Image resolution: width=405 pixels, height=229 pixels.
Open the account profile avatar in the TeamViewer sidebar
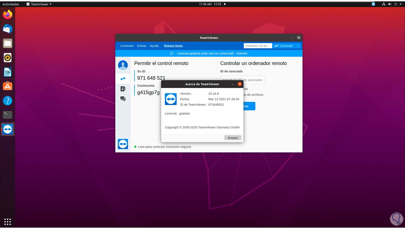tap(123, 65)
